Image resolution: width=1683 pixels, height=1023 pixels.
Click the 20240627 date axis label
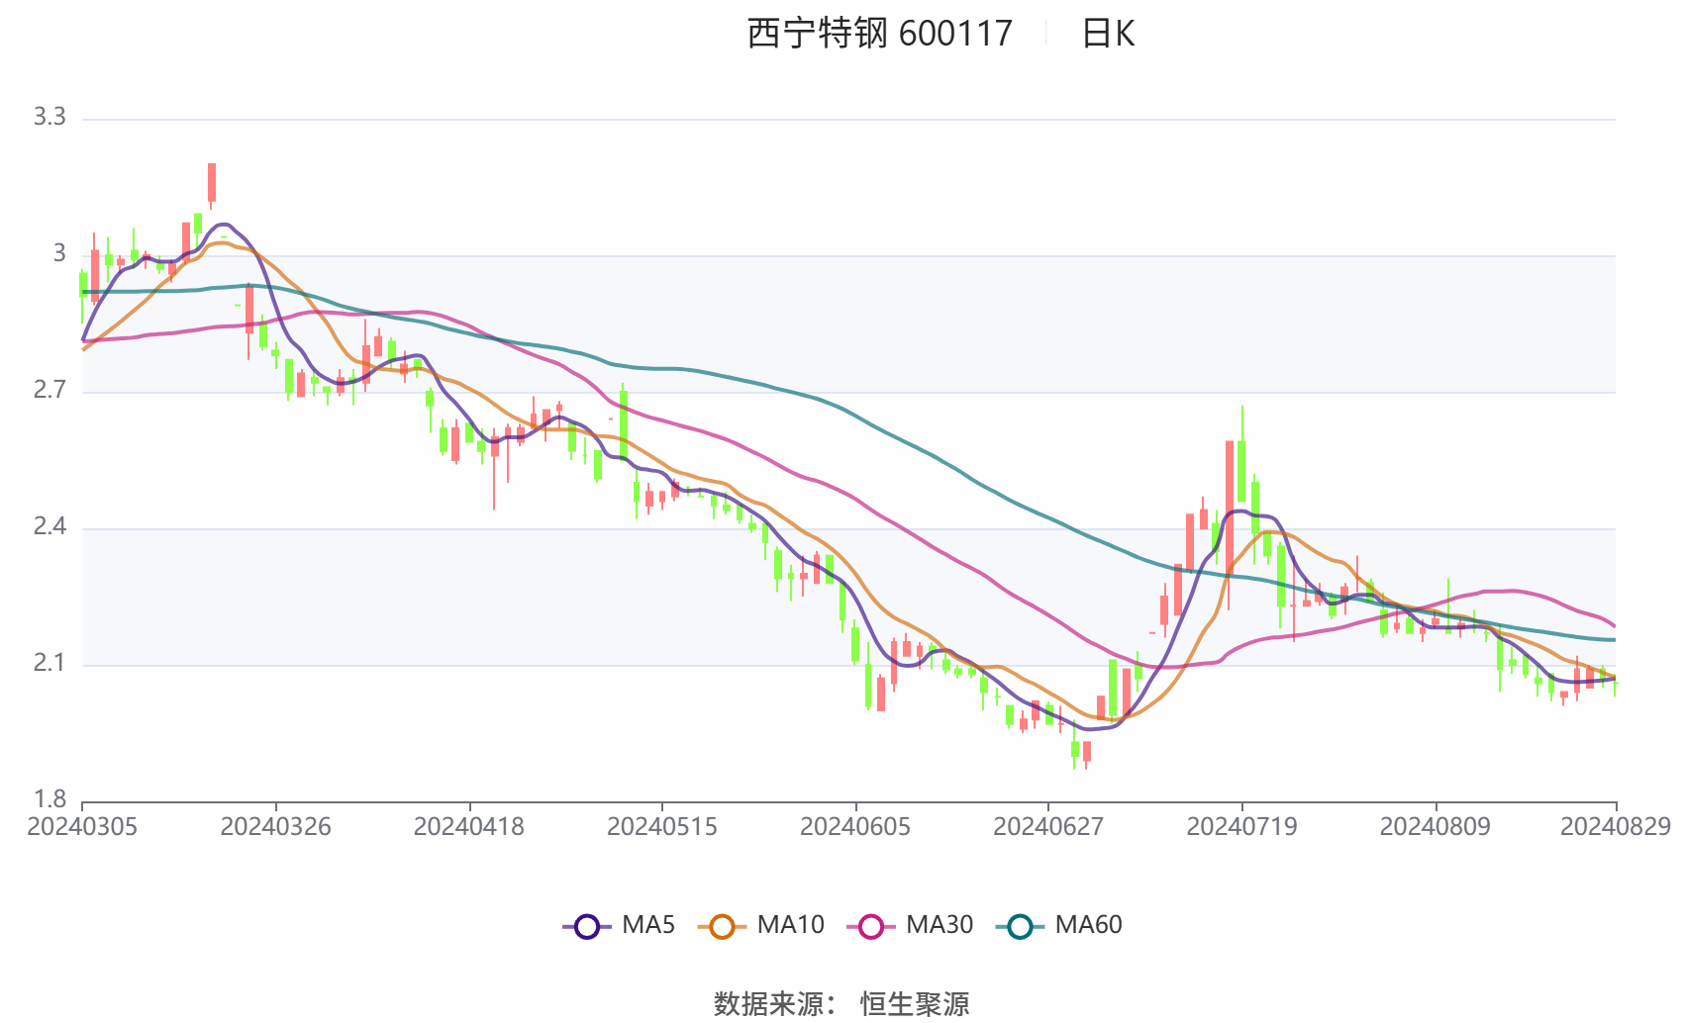[1048, 826]
